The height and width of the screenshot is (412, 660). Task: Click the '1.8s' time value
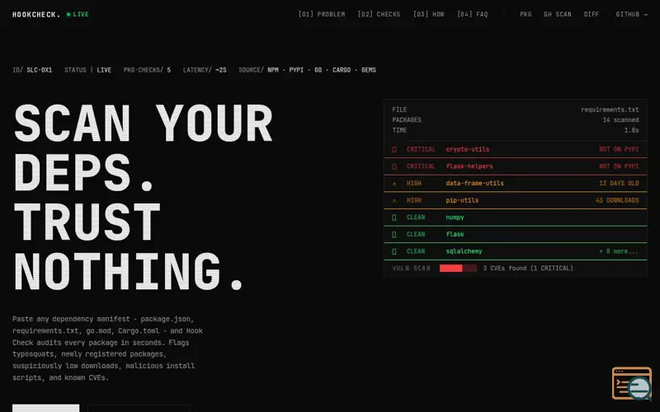631,130
